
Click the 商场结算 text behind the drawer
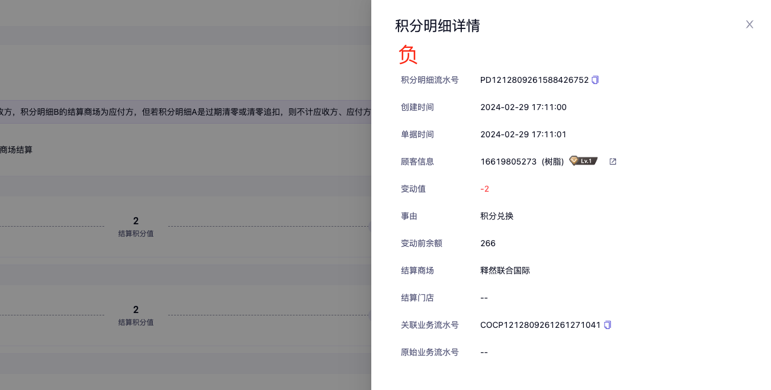coord(16,150)
